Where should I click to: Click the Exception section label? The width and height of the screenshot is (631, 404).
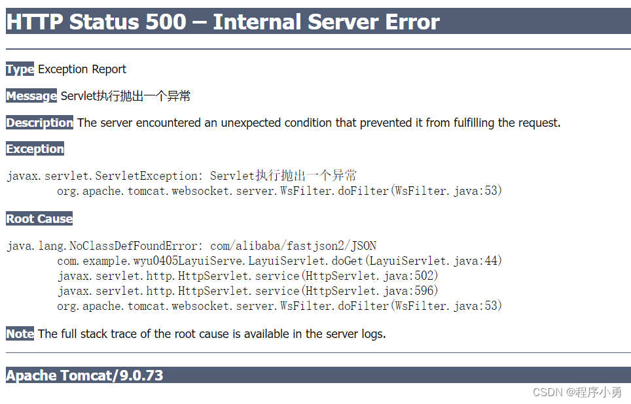point(35,149)
